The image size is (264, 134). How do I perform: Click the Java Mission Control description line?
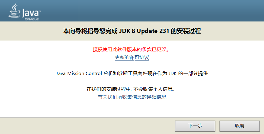pyautogui.click(x=132, y=74)
